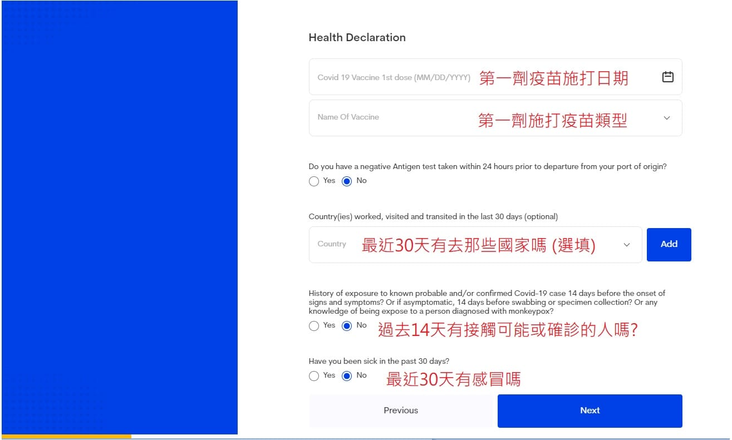Select No for Covid-19 exposure history
The image size is (732, 440).
[x=347, y=326]
